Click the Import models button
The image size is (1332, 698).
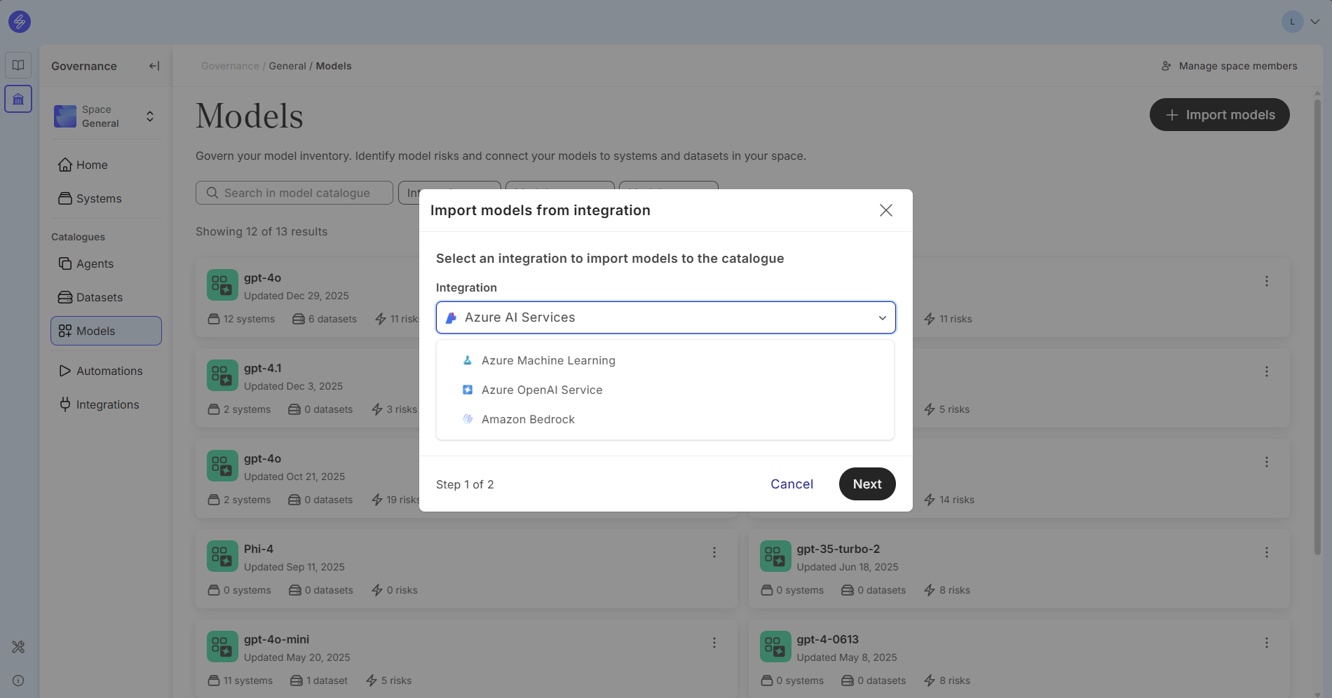click(1219, 115)
